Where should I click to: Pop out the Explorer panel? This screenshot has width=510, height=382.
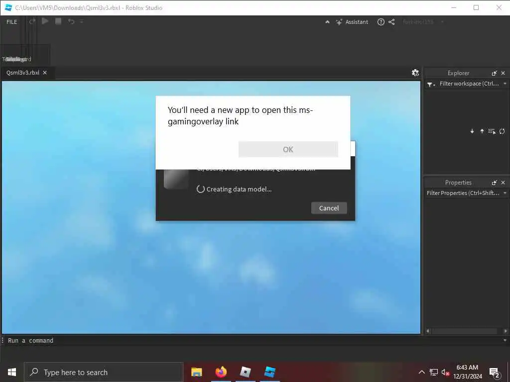click(495, 73)
